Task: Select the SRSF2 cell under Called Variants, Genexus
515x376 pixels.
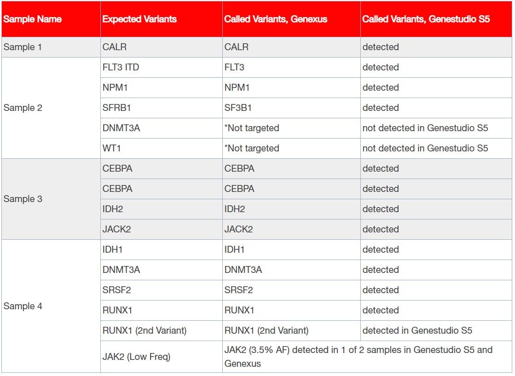Action: tap(238, 290)
